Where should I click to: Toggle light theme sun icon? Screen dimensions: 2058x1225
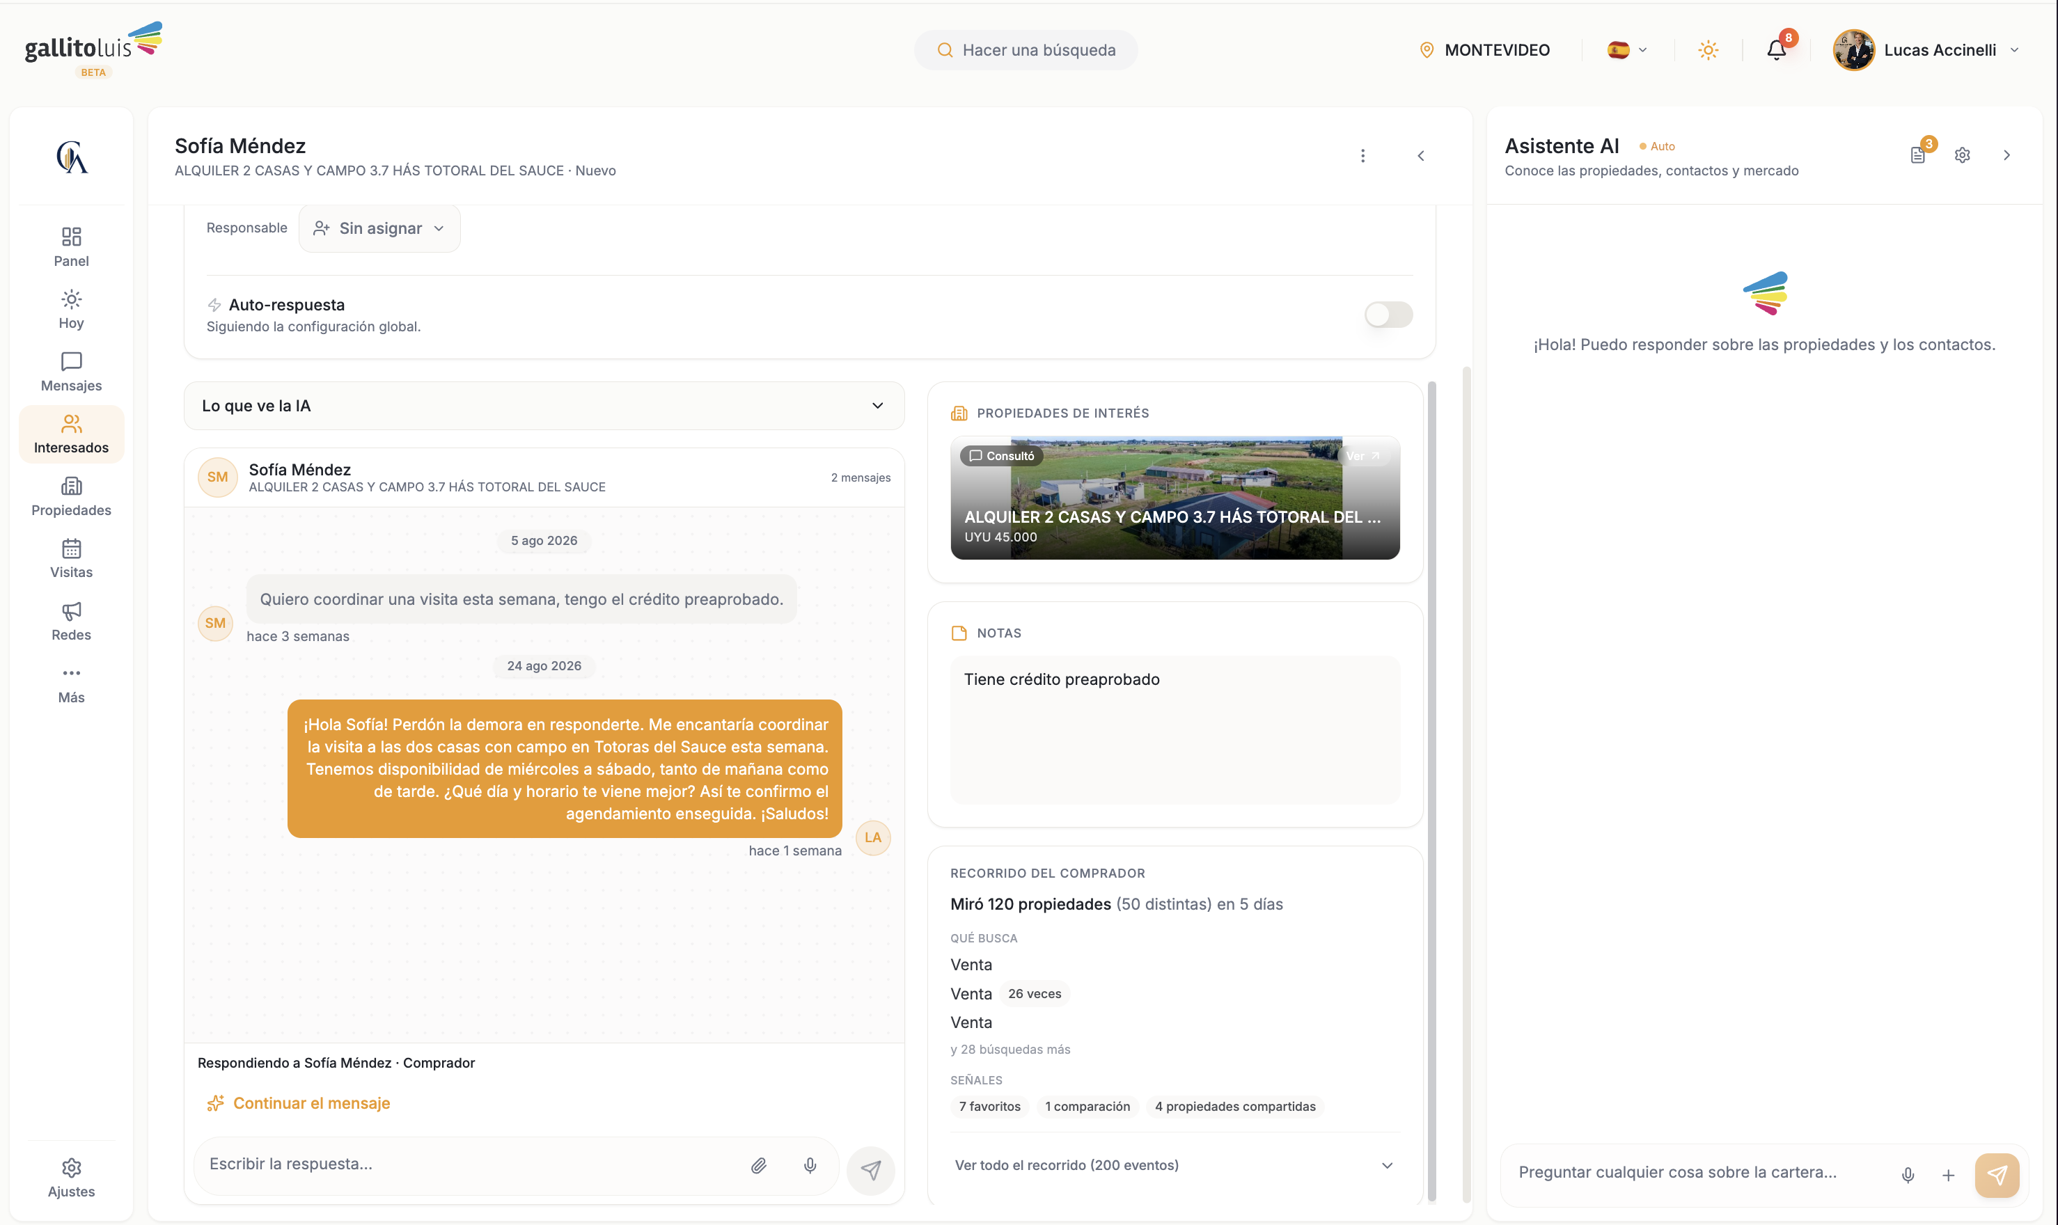(1708, 49)
